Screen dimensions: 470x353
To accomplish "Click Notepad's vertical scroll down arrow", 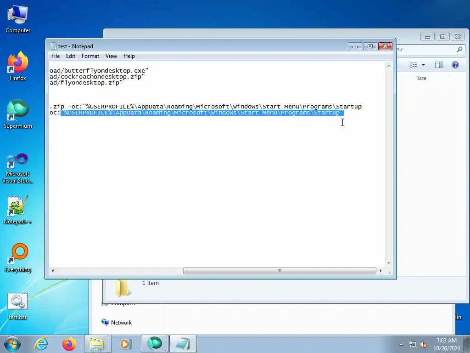I will coord(388,263).
